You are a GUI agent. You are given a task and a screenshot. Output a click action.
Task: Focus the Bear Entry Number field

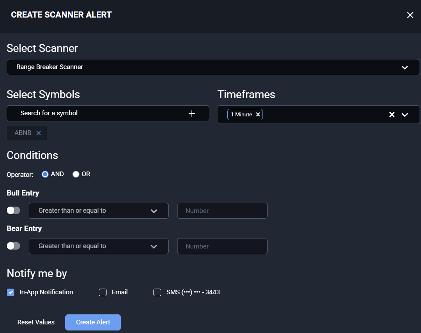coord(222,246)
